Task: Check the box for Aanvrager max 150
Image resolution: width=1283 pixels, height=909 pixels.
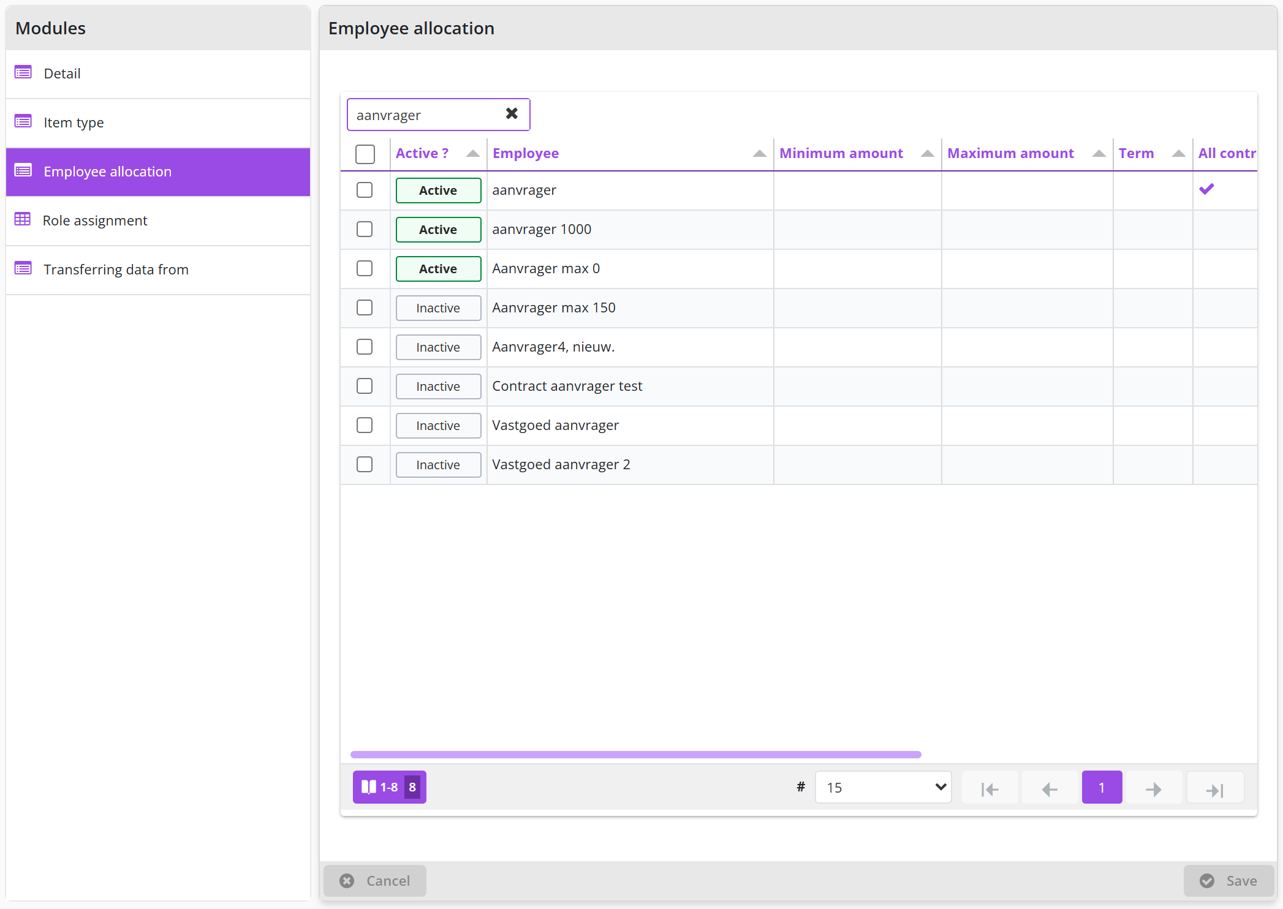Action: point(365,307)
